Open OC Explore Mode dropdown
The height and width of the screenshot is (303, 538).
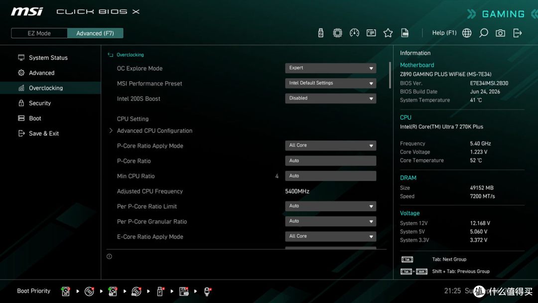click(330, 68)
